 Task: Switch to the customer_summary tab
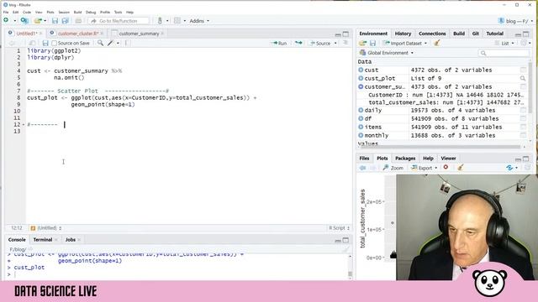coord(139,34)
